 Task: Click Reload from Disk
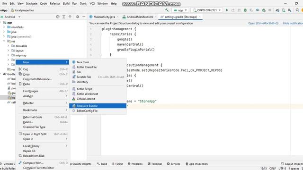click(x=43, y=156)
